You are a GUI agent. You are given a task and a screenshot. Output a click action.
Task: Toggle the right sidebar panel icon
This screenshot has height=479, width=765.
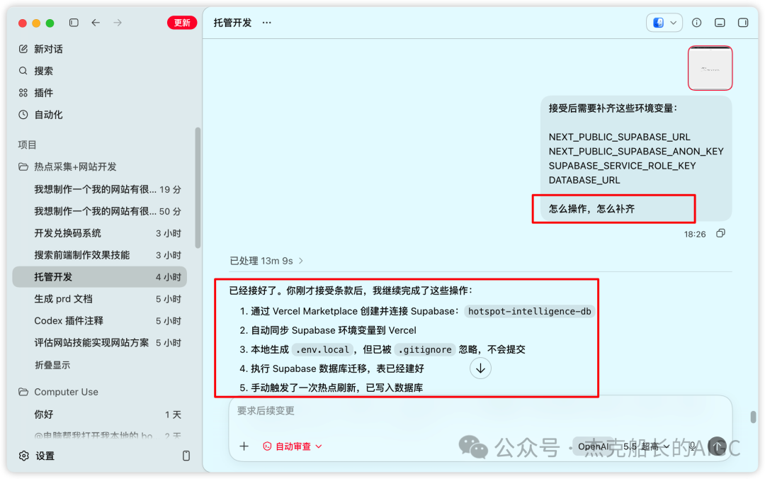(743, 23)
